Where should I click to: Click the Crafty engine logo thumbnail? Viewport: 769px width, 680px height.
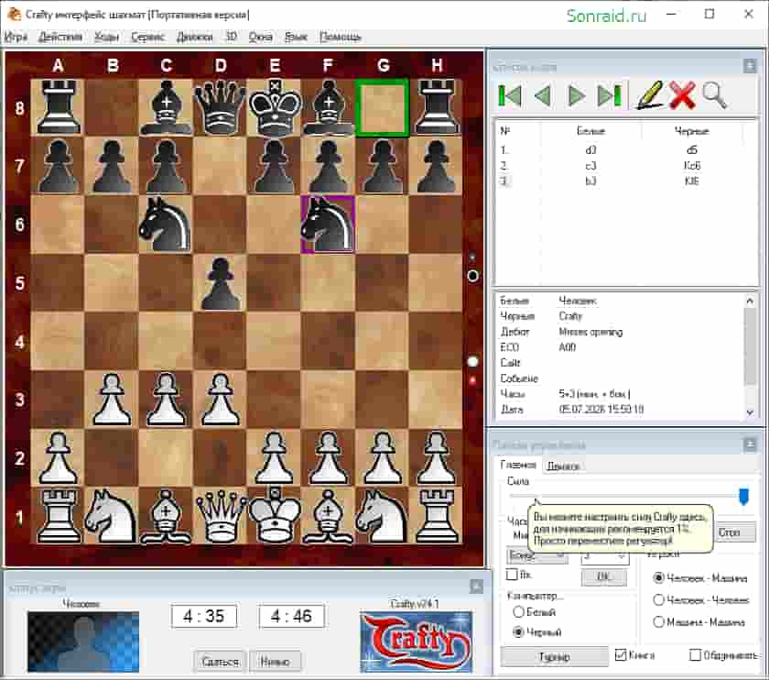click(x=416, y=642)
